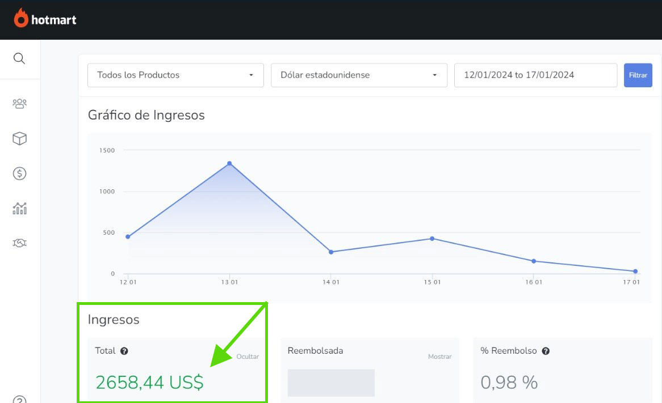Viewport: 662px width, 403px height.
Task: Open the search magnifier icon in sidebar
Action: 19,59
